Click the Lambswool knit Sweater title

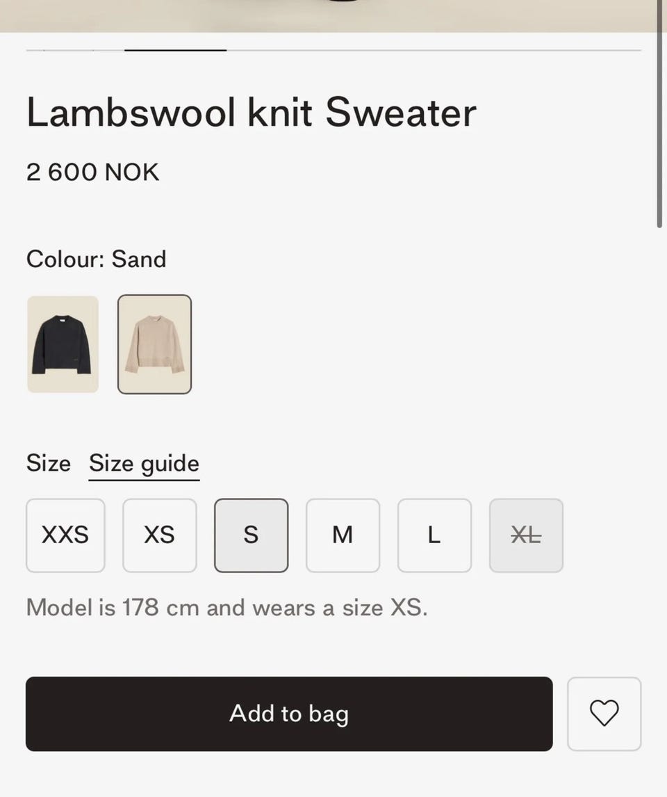click(252, 113)
